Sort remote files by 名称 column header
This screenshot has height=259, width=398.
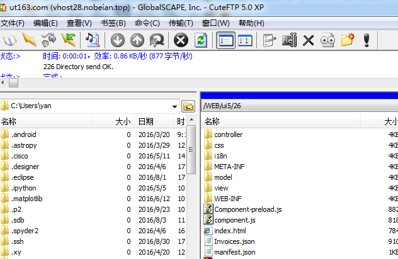[281, 122]
